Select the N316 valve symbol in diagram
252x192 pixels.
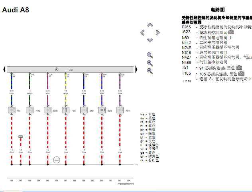point(120,111)
